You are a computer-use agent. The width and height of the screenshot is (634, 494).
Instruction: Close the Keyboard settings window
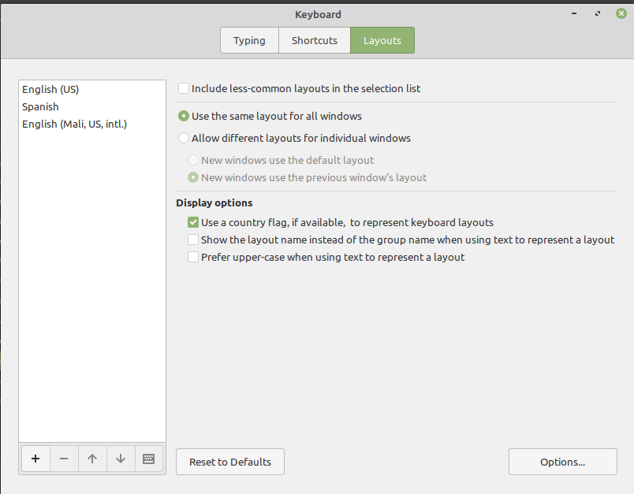click(x=620, y=13)
